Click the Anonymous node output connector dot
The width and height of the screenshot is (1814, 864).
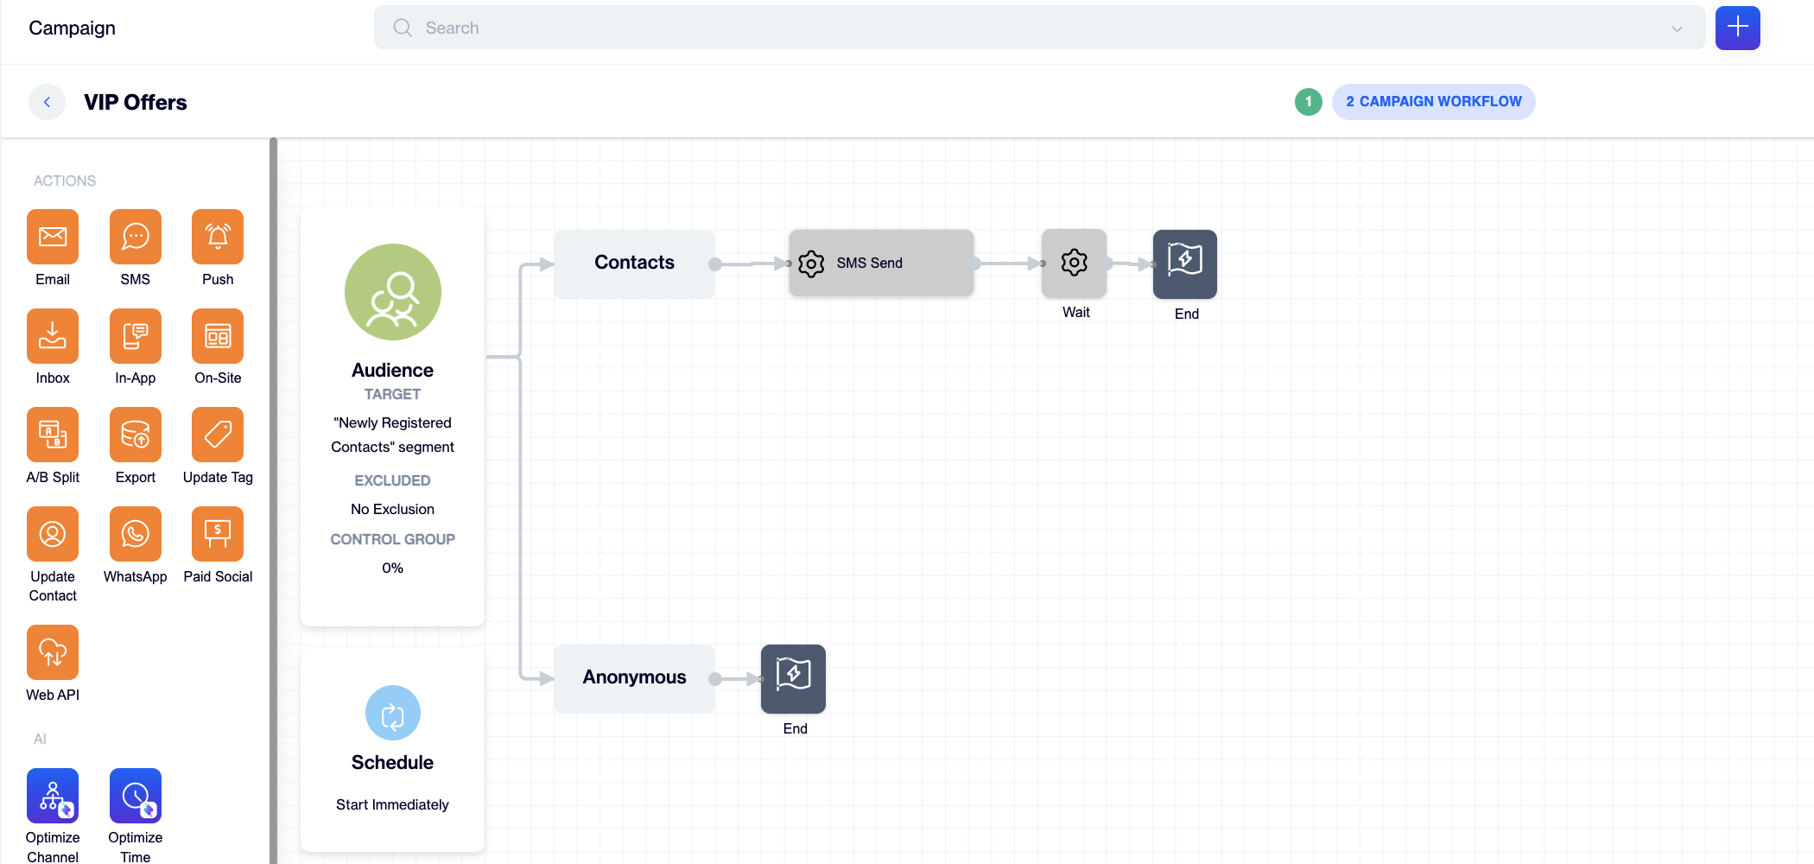point(714,679)
